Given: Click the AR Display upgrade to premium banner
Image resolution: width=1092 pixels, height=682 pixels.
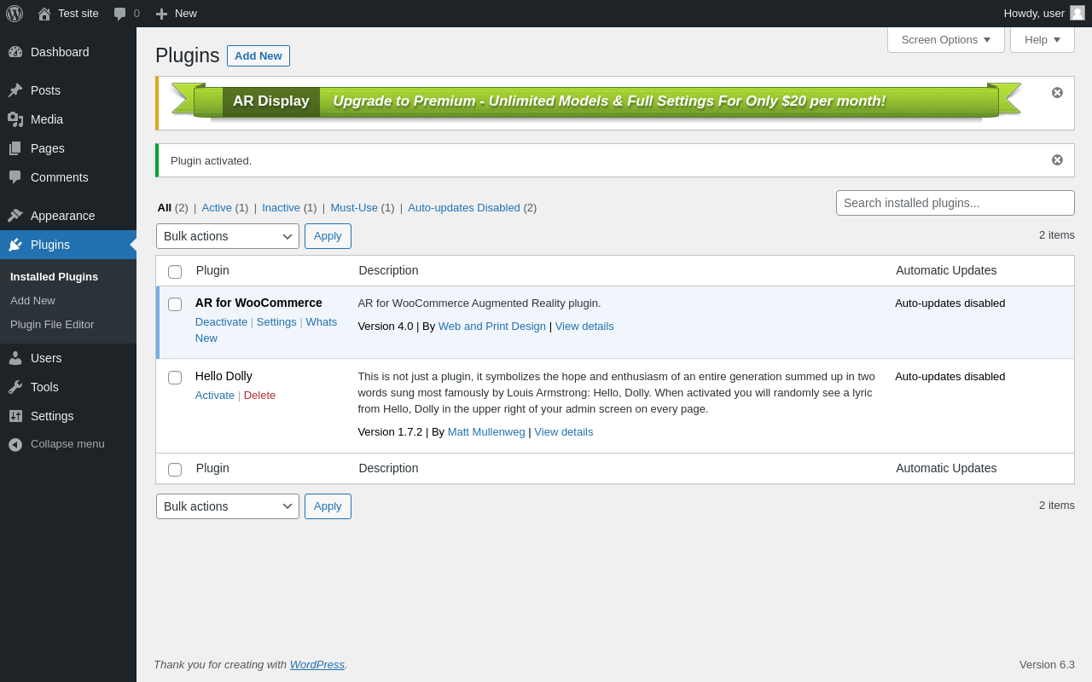Looking at the screenshot, I should tap(596, 101).
